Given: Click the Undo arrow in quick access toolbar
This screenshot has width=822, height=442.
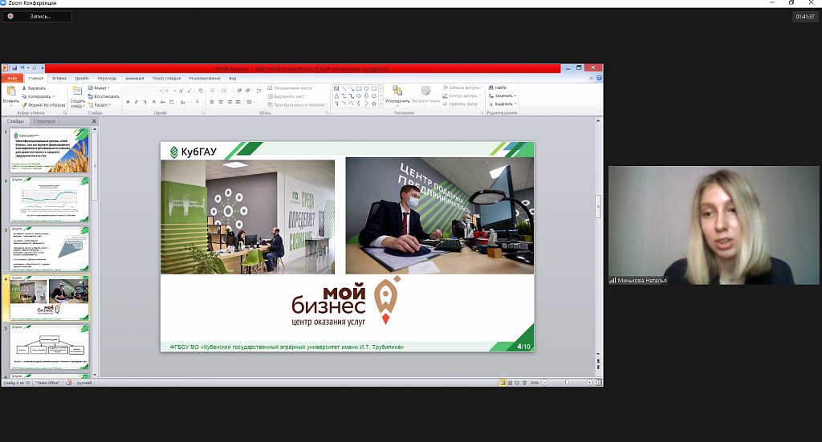Looking at the screenshot, I should [22, 68].
